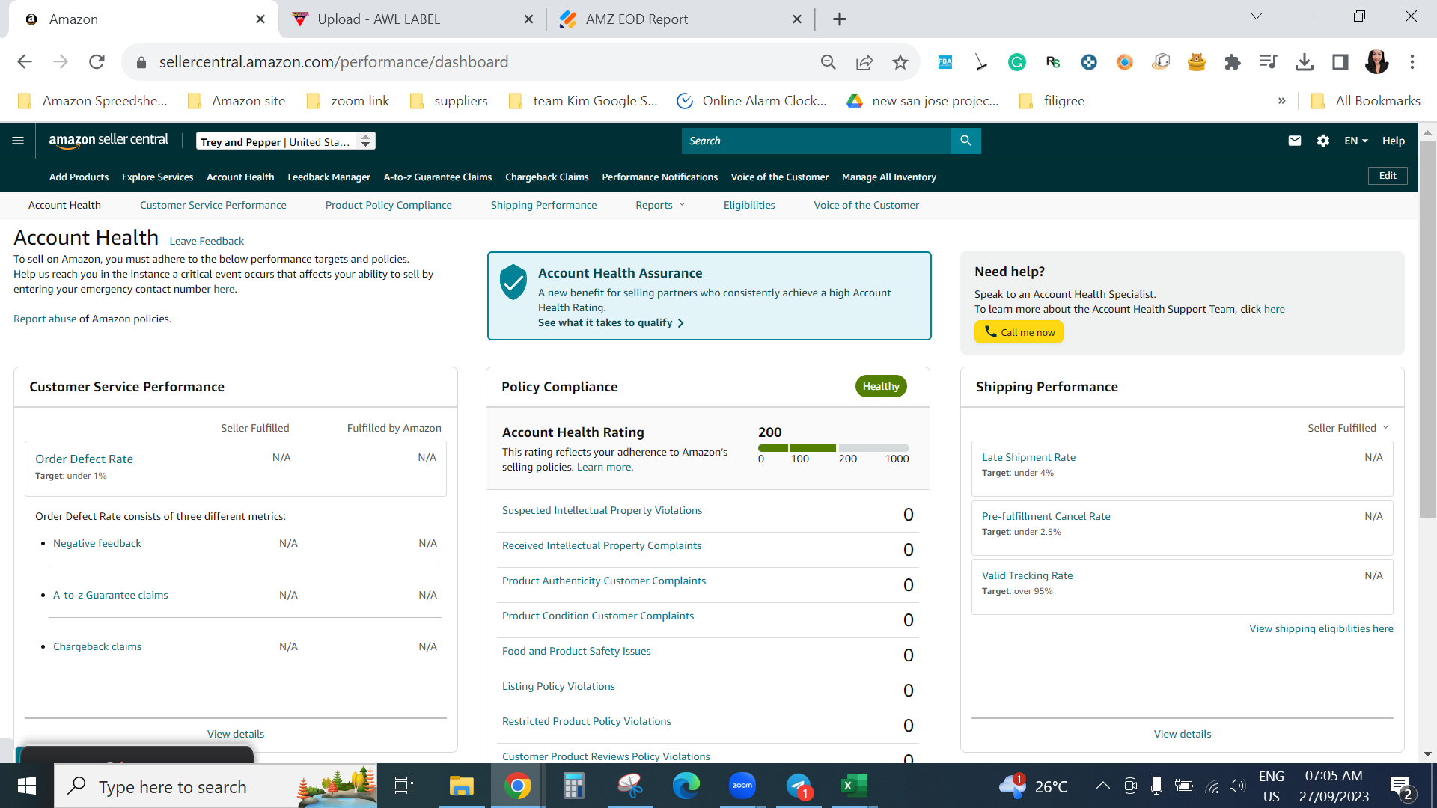This screenshot has height=808, width=1437.
Task: Toggle the Chrome side panel icon
Action: [1340, 62]
